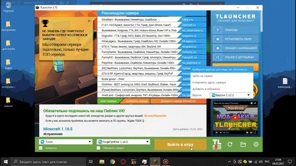Toggle the 'Аккаунты' checkbox
296x166 pixels.
coord(41,148)
